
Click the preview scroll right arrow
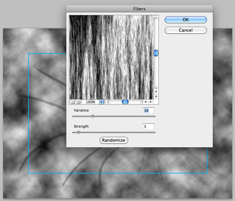151,102
